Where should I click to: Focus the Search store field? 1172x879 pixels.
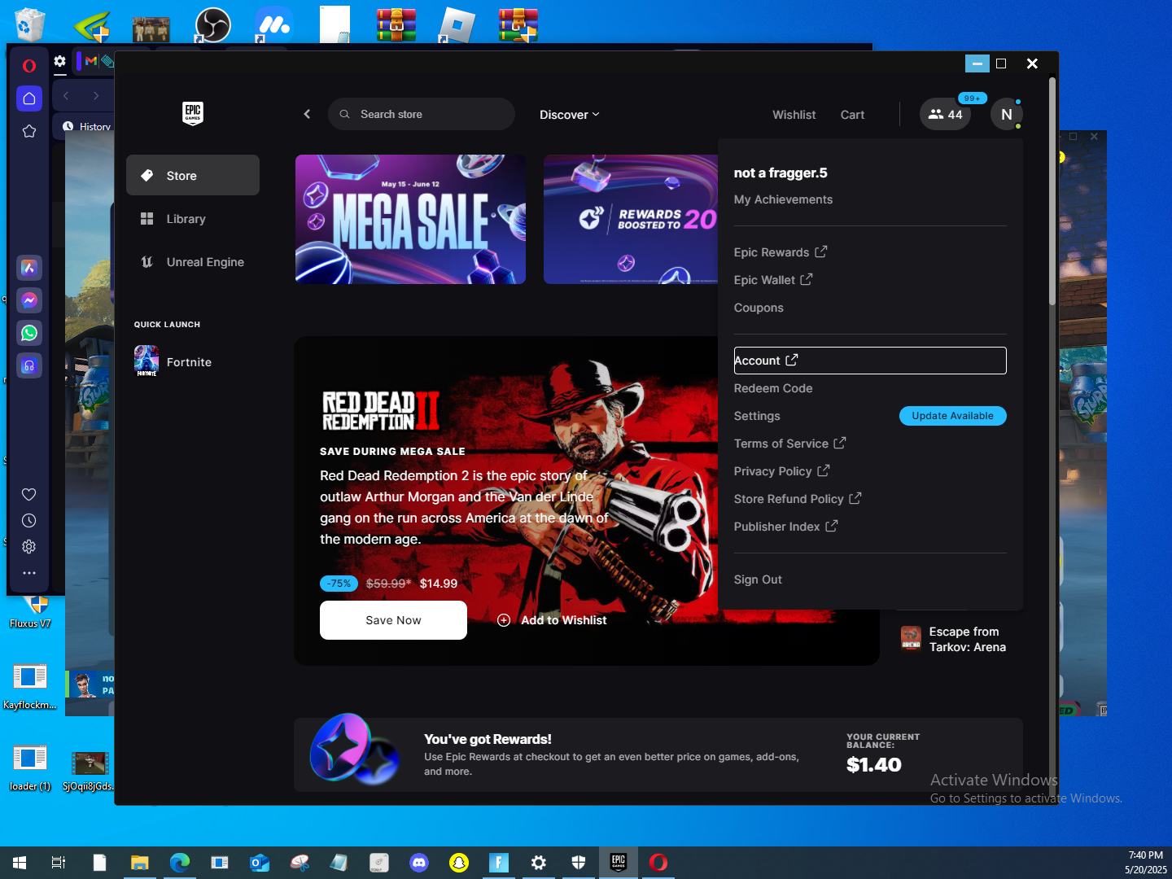[422, 114]
